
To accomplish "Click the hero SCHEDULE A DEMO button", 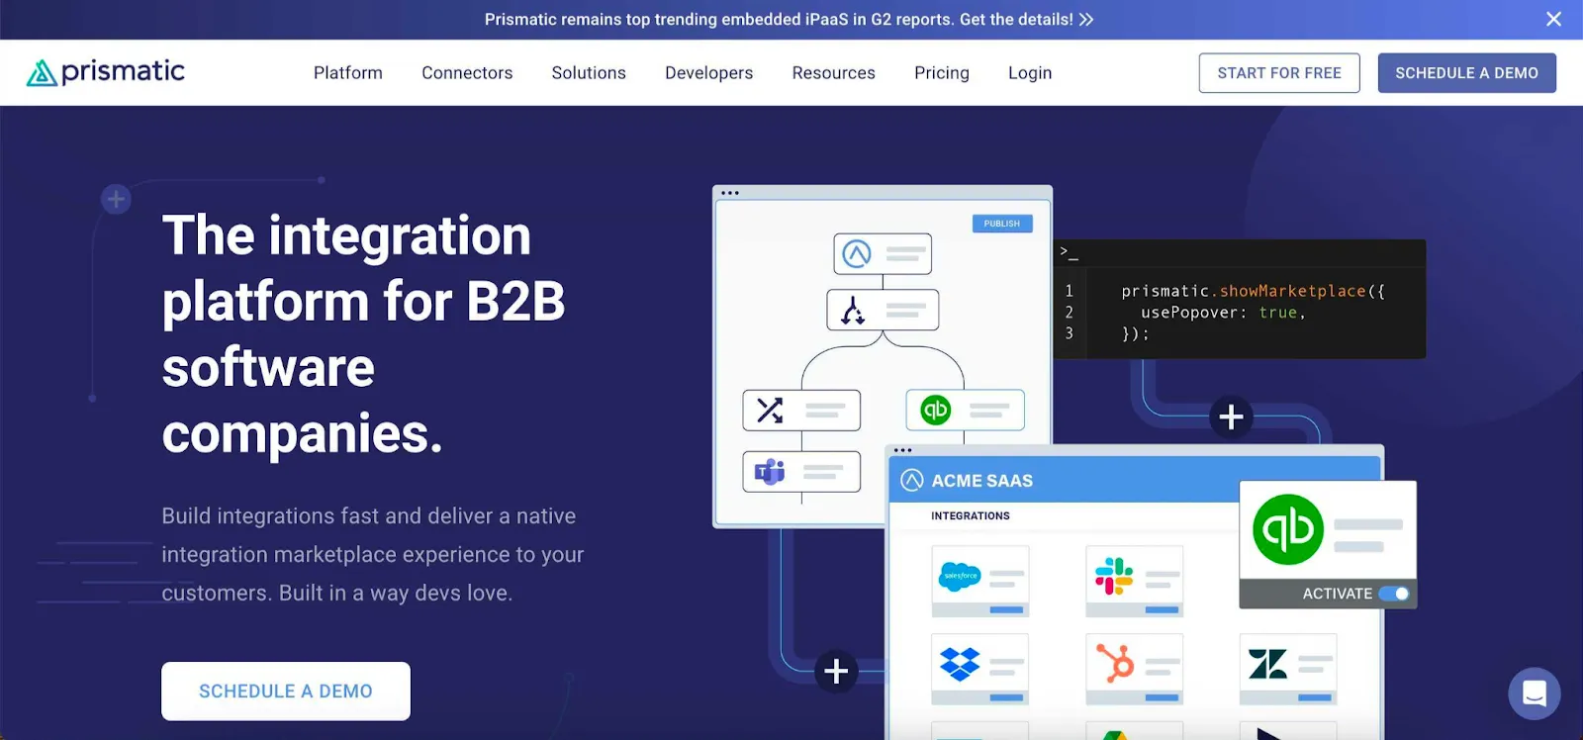I will point(286,692).
